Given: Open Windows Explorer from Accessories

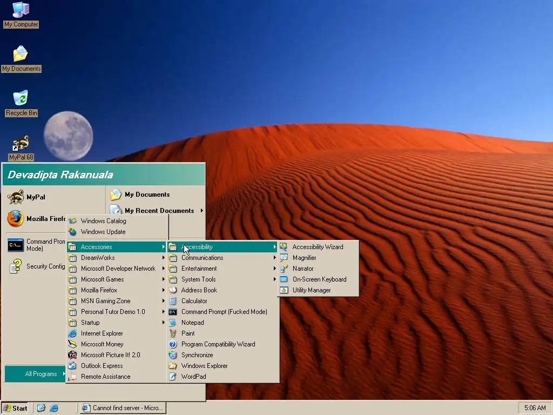Looking at the screenshot, I should 223,366.
